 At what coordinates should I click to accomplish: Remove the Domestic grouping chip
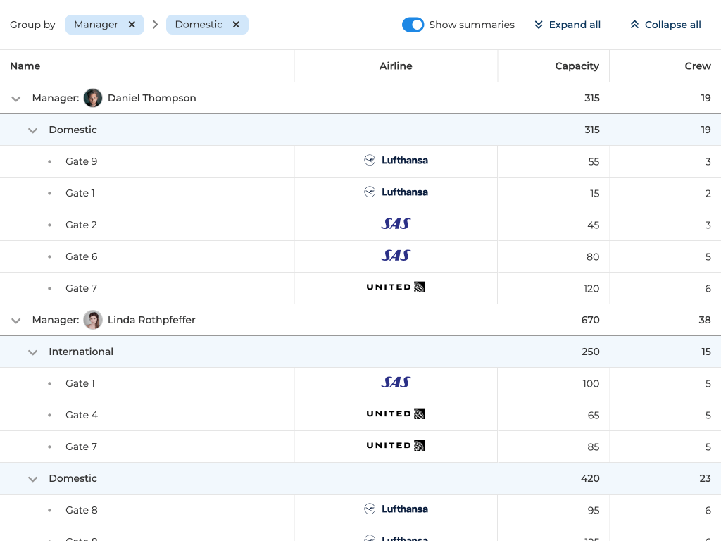coord(236,25)
